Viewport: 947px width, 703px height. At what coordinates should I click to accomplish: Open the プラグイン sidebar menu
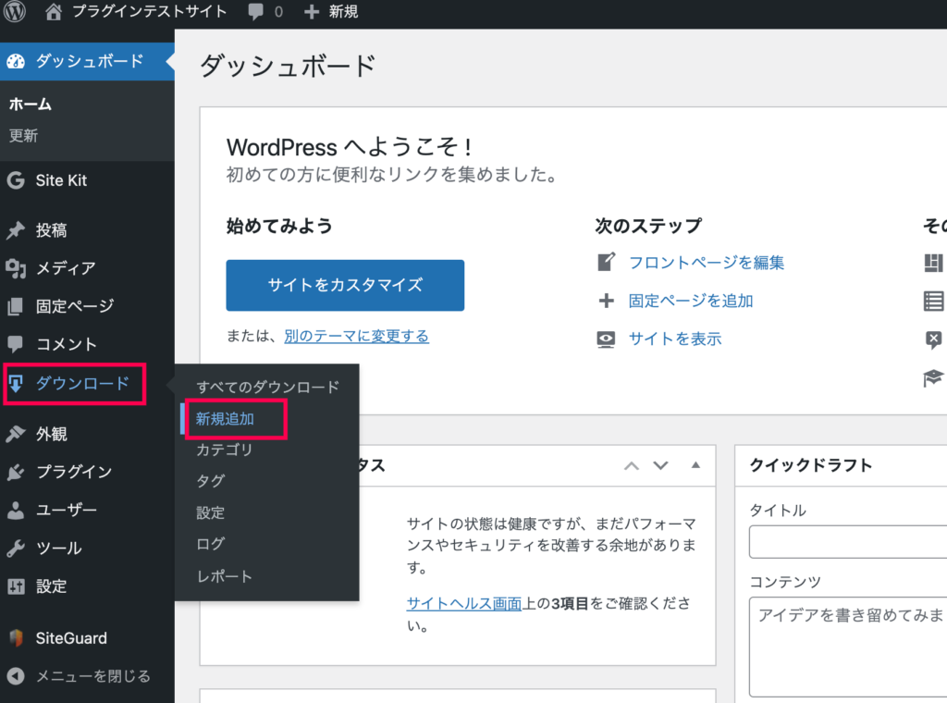[x=74, y=472]
